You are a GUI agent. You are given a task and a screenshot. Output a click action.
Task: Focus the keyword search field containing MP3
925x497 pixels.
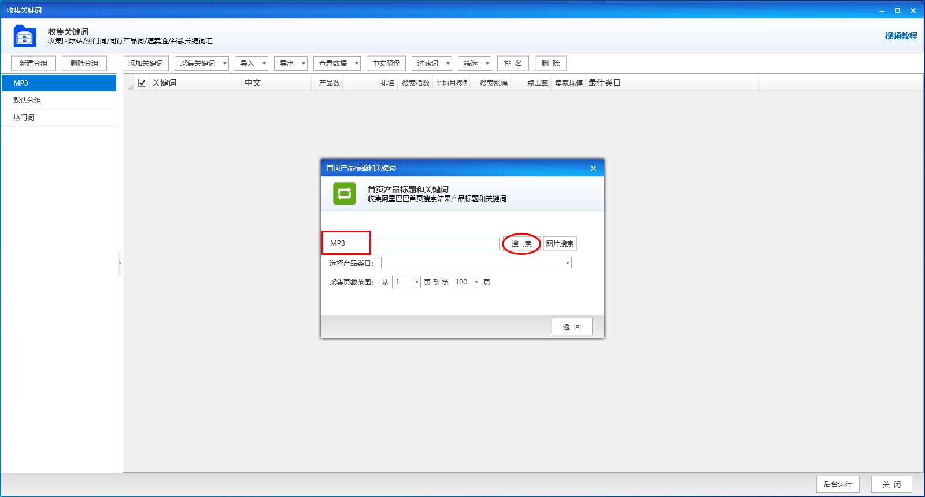[x=413, y=243]
